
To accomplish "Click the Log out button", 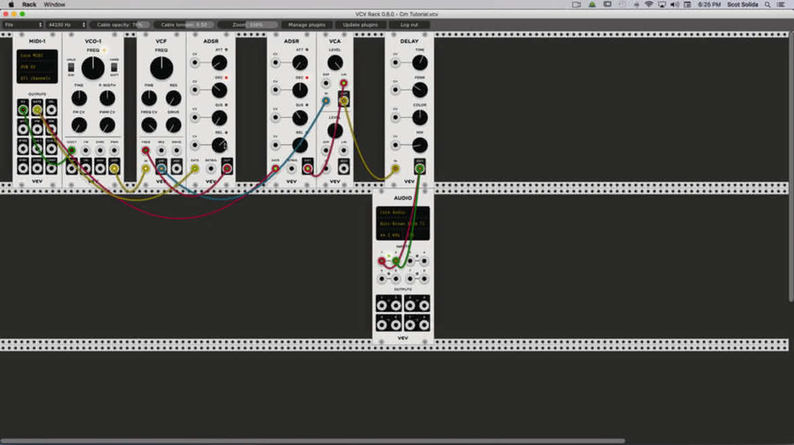I will 409,24.
